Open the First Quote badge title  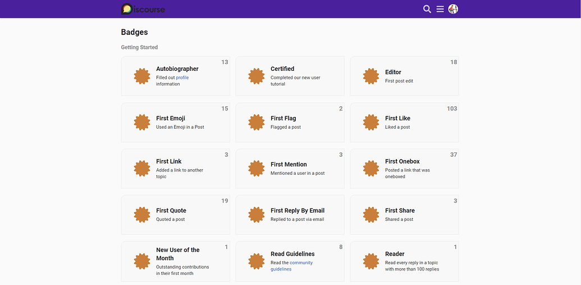[171, 211]
